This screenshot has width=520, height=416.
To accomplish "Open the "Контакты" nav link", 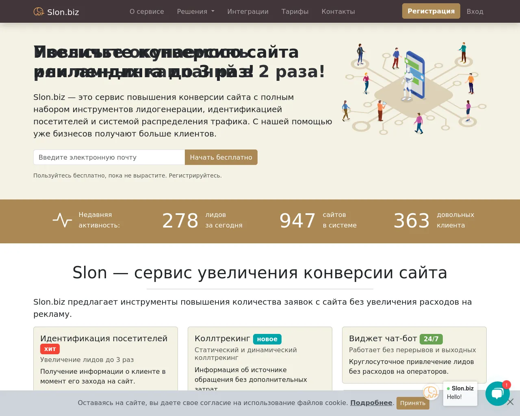I will [338, 11].
